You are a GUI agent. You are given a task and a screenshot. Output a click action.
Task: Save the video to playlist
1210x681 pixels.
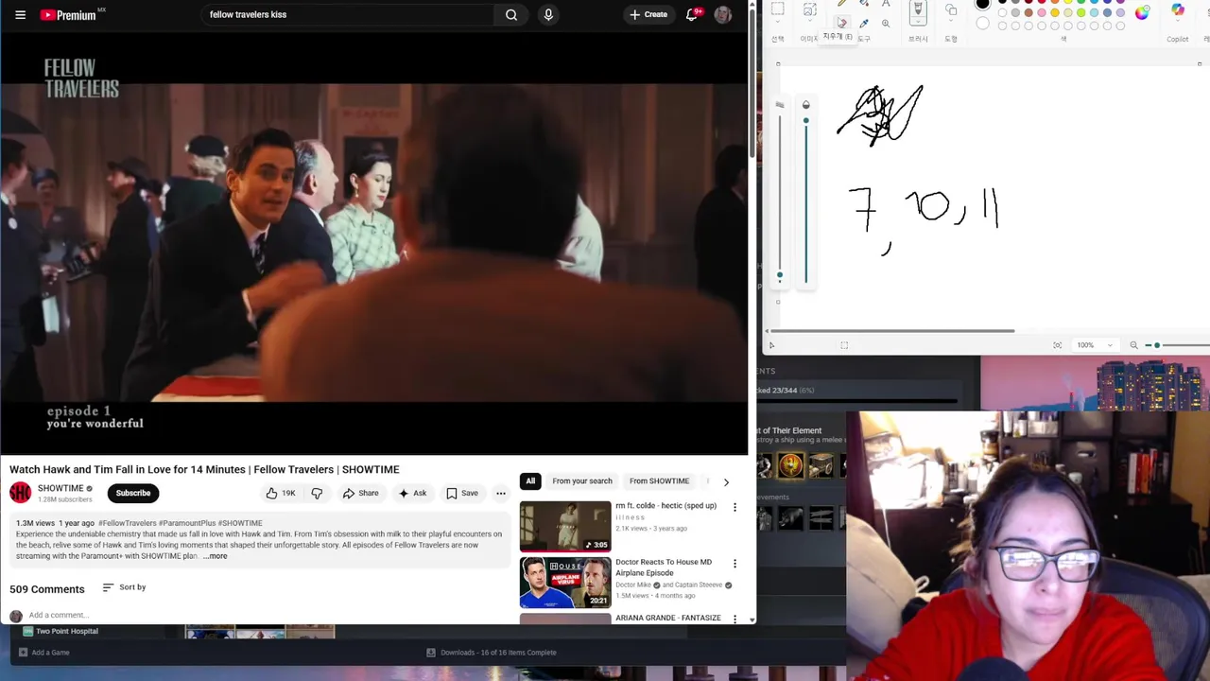[x=462, y=493]
